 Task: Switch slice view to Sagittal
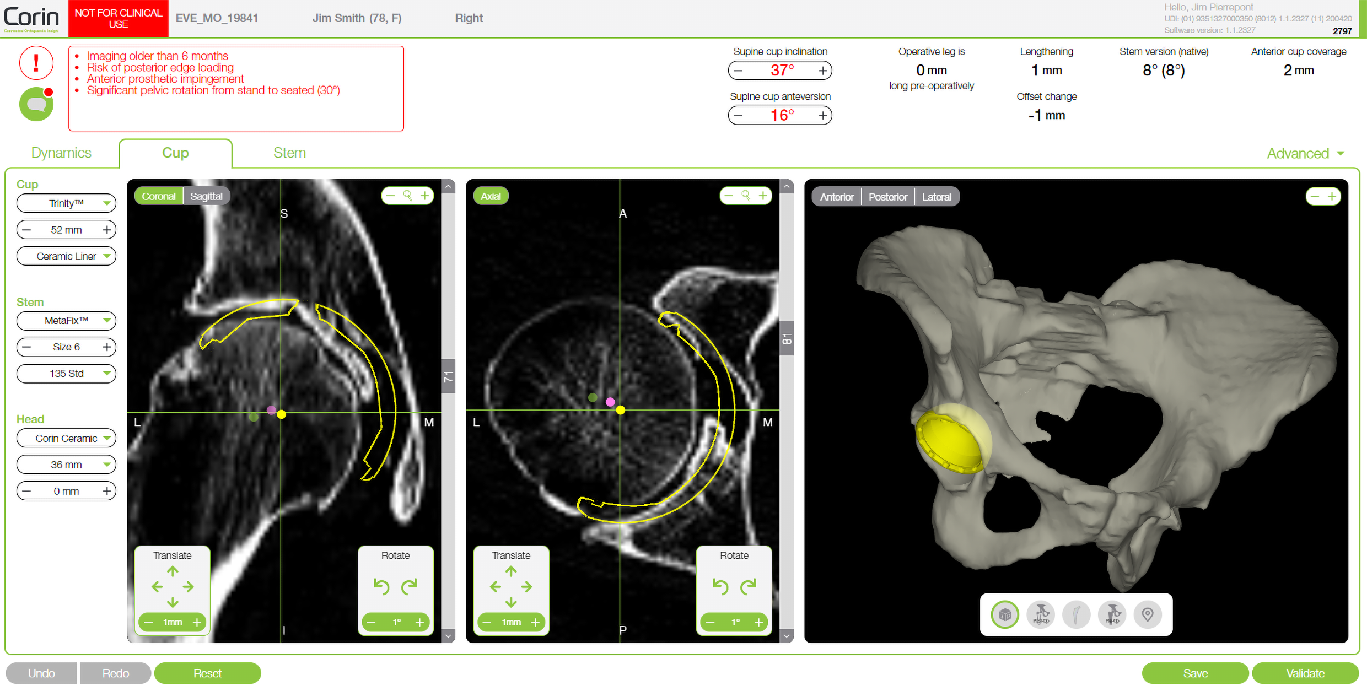pyautogui.click(x=206, y=196)
